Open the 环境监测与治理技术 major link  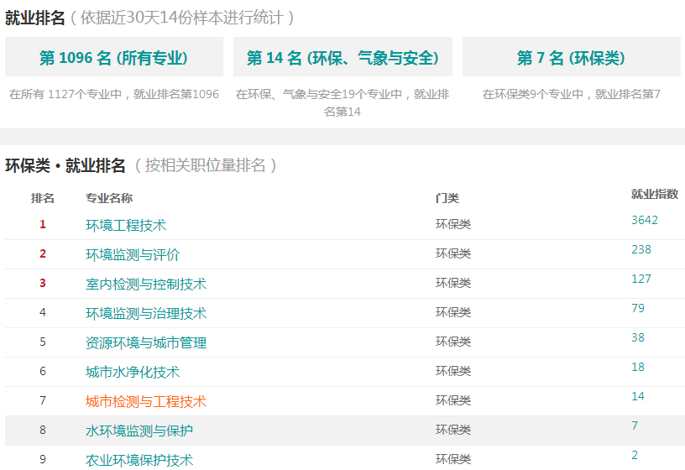tap(146, 313)
